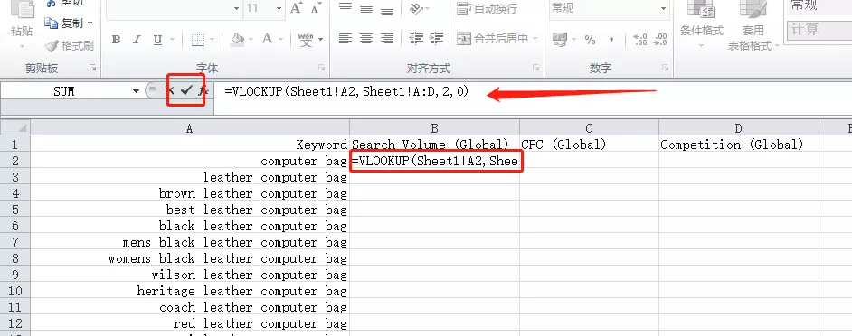Center cell text horizontally
852x336 pixels.
click(x=366, y=38)
